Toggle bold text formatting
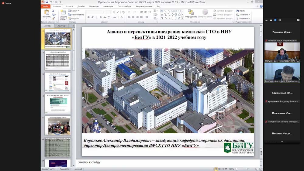304x171 pixels. pos(88,17)
